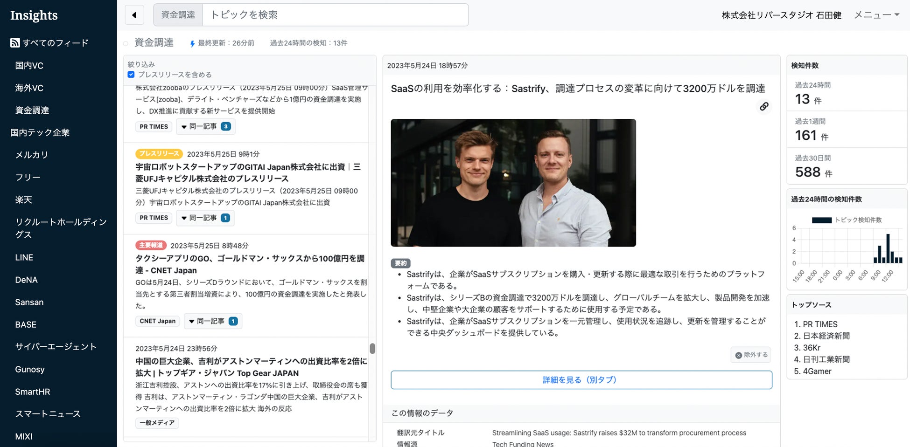910x447 pixels.
Task: Click the PR TIMES tag under the GITAI article
Action: pyautogui.click(x=154, y=218)
